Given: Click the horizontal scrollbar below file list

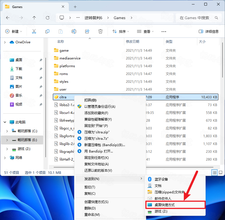Looking at the screenshot, I should click(x=133, y=167).
